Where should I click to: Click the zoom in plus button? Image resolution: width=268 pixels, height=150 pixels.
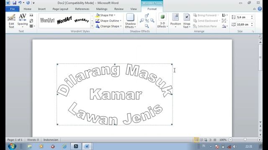coord(260,140)
